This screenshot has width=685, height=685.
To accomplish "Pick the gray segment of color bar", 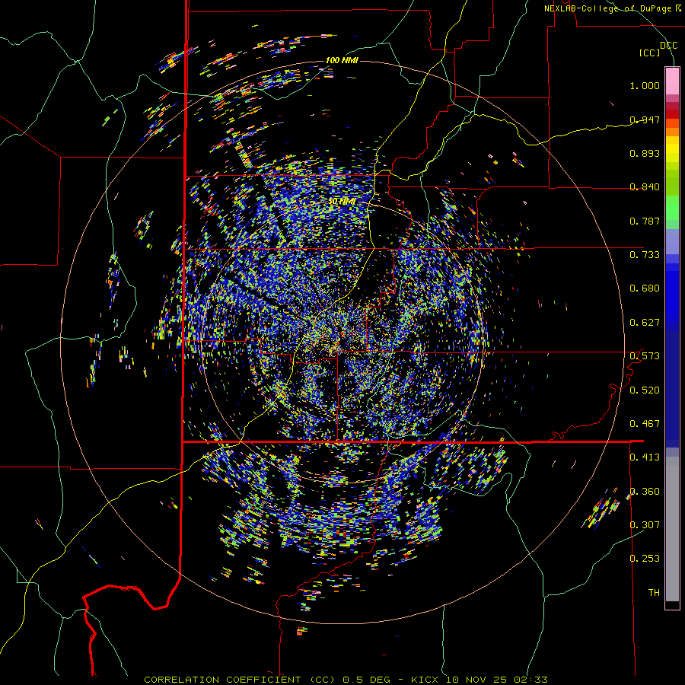I will 672,529.
